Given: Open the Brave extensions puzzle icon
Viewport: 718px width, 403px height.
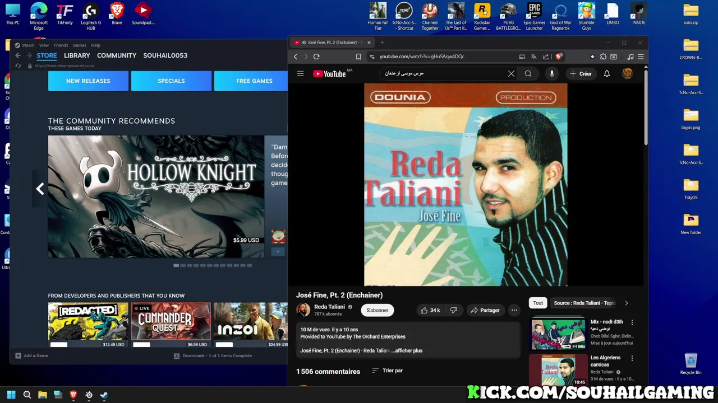Looking at the screenshot, I should click(x=603, y=57).
